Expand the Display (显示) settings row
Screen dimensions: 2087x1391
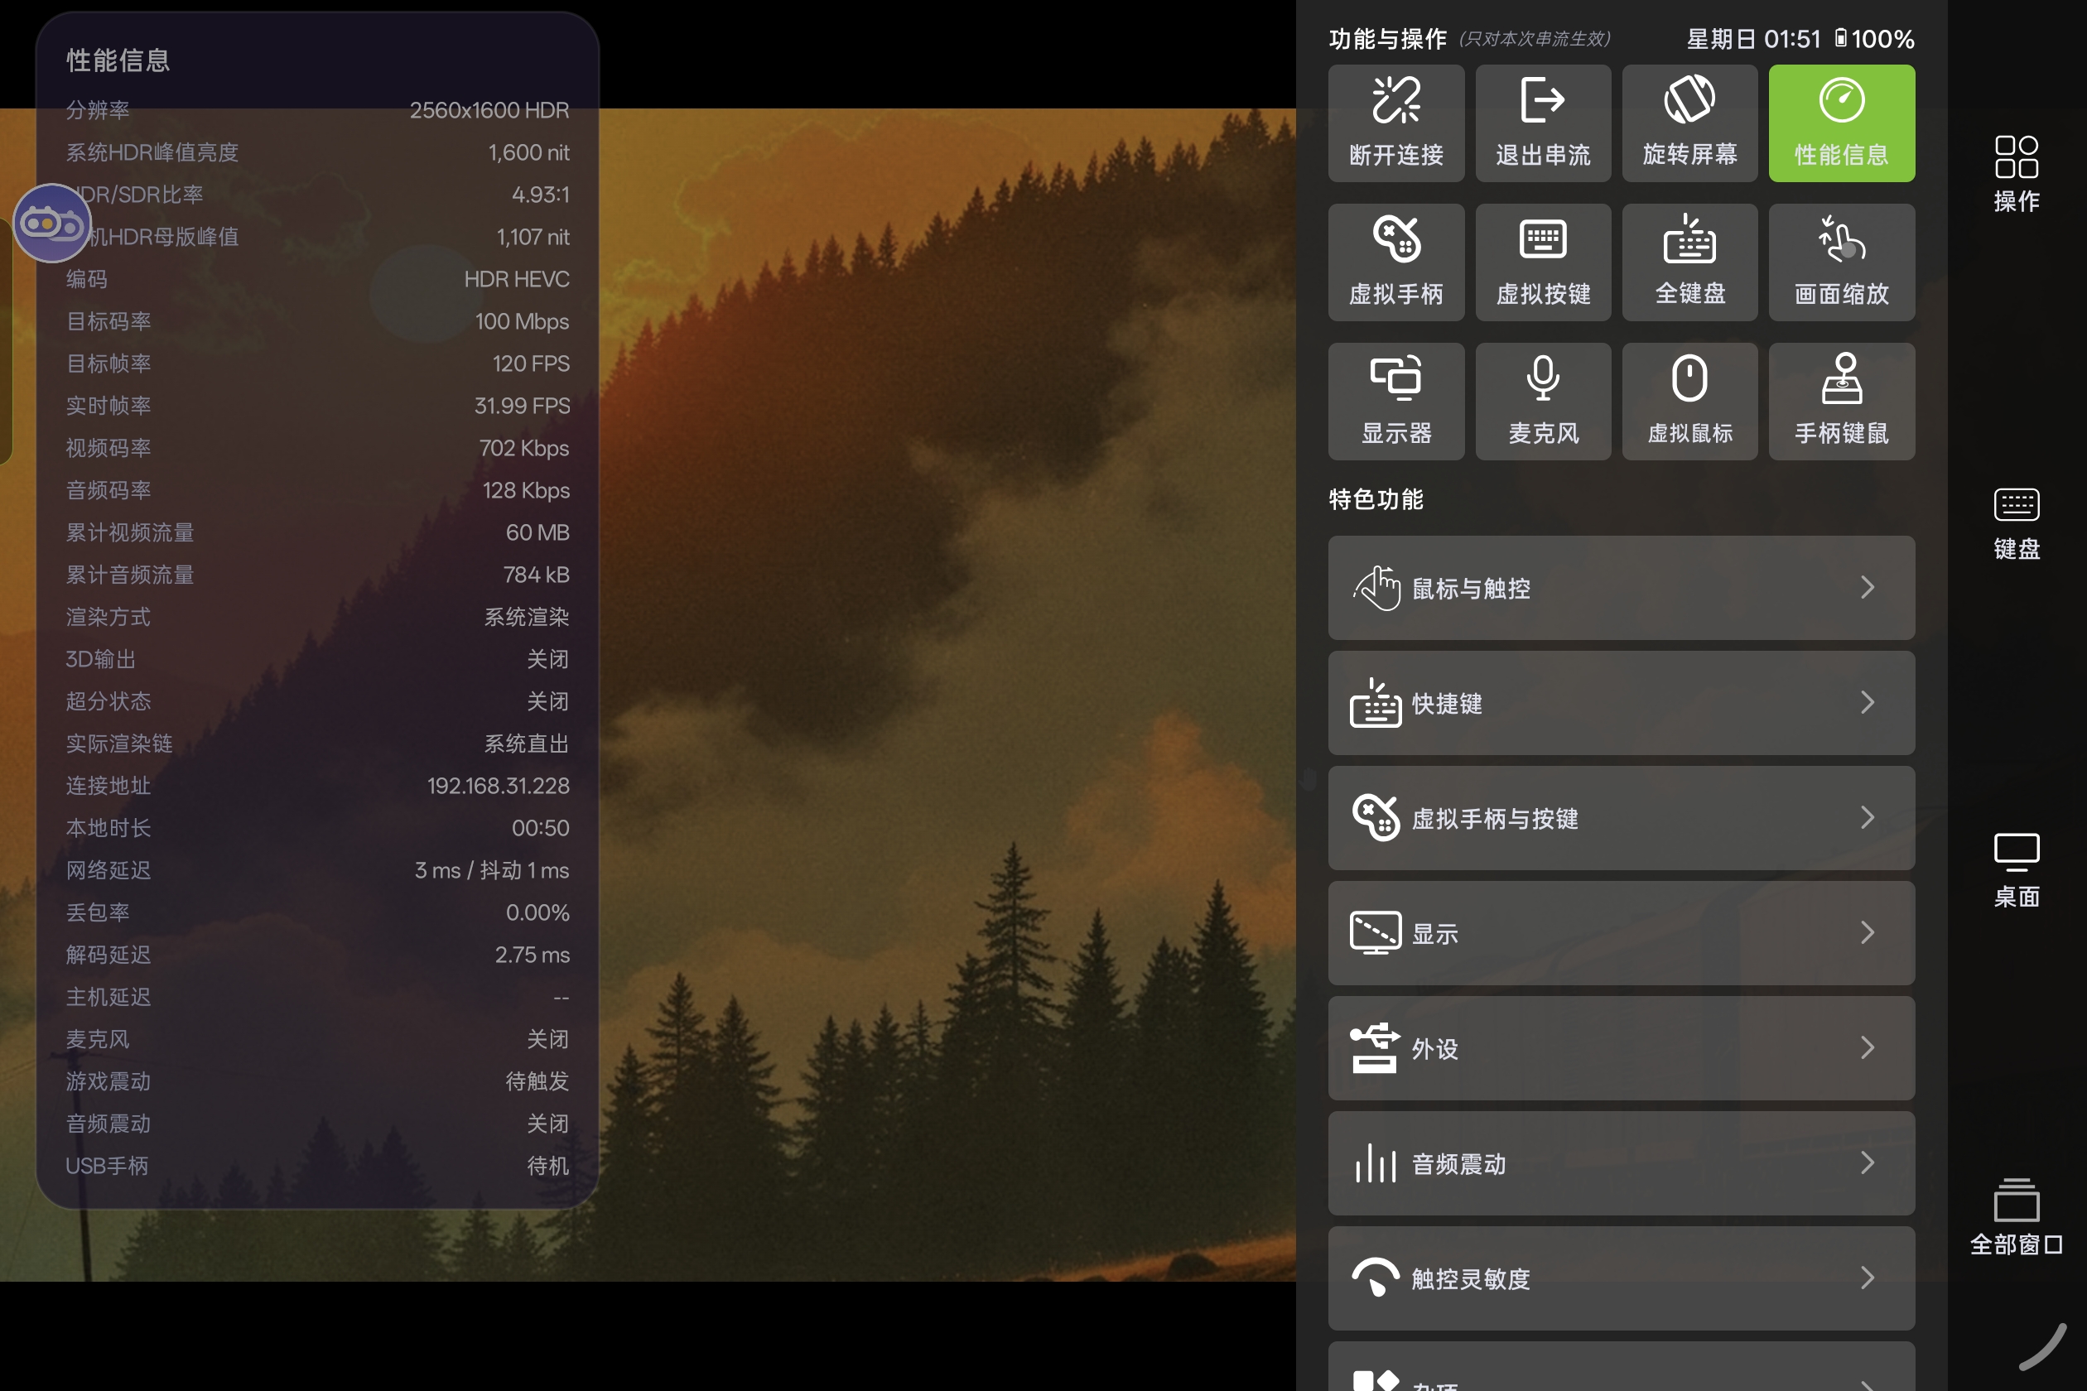(1622, 933)
